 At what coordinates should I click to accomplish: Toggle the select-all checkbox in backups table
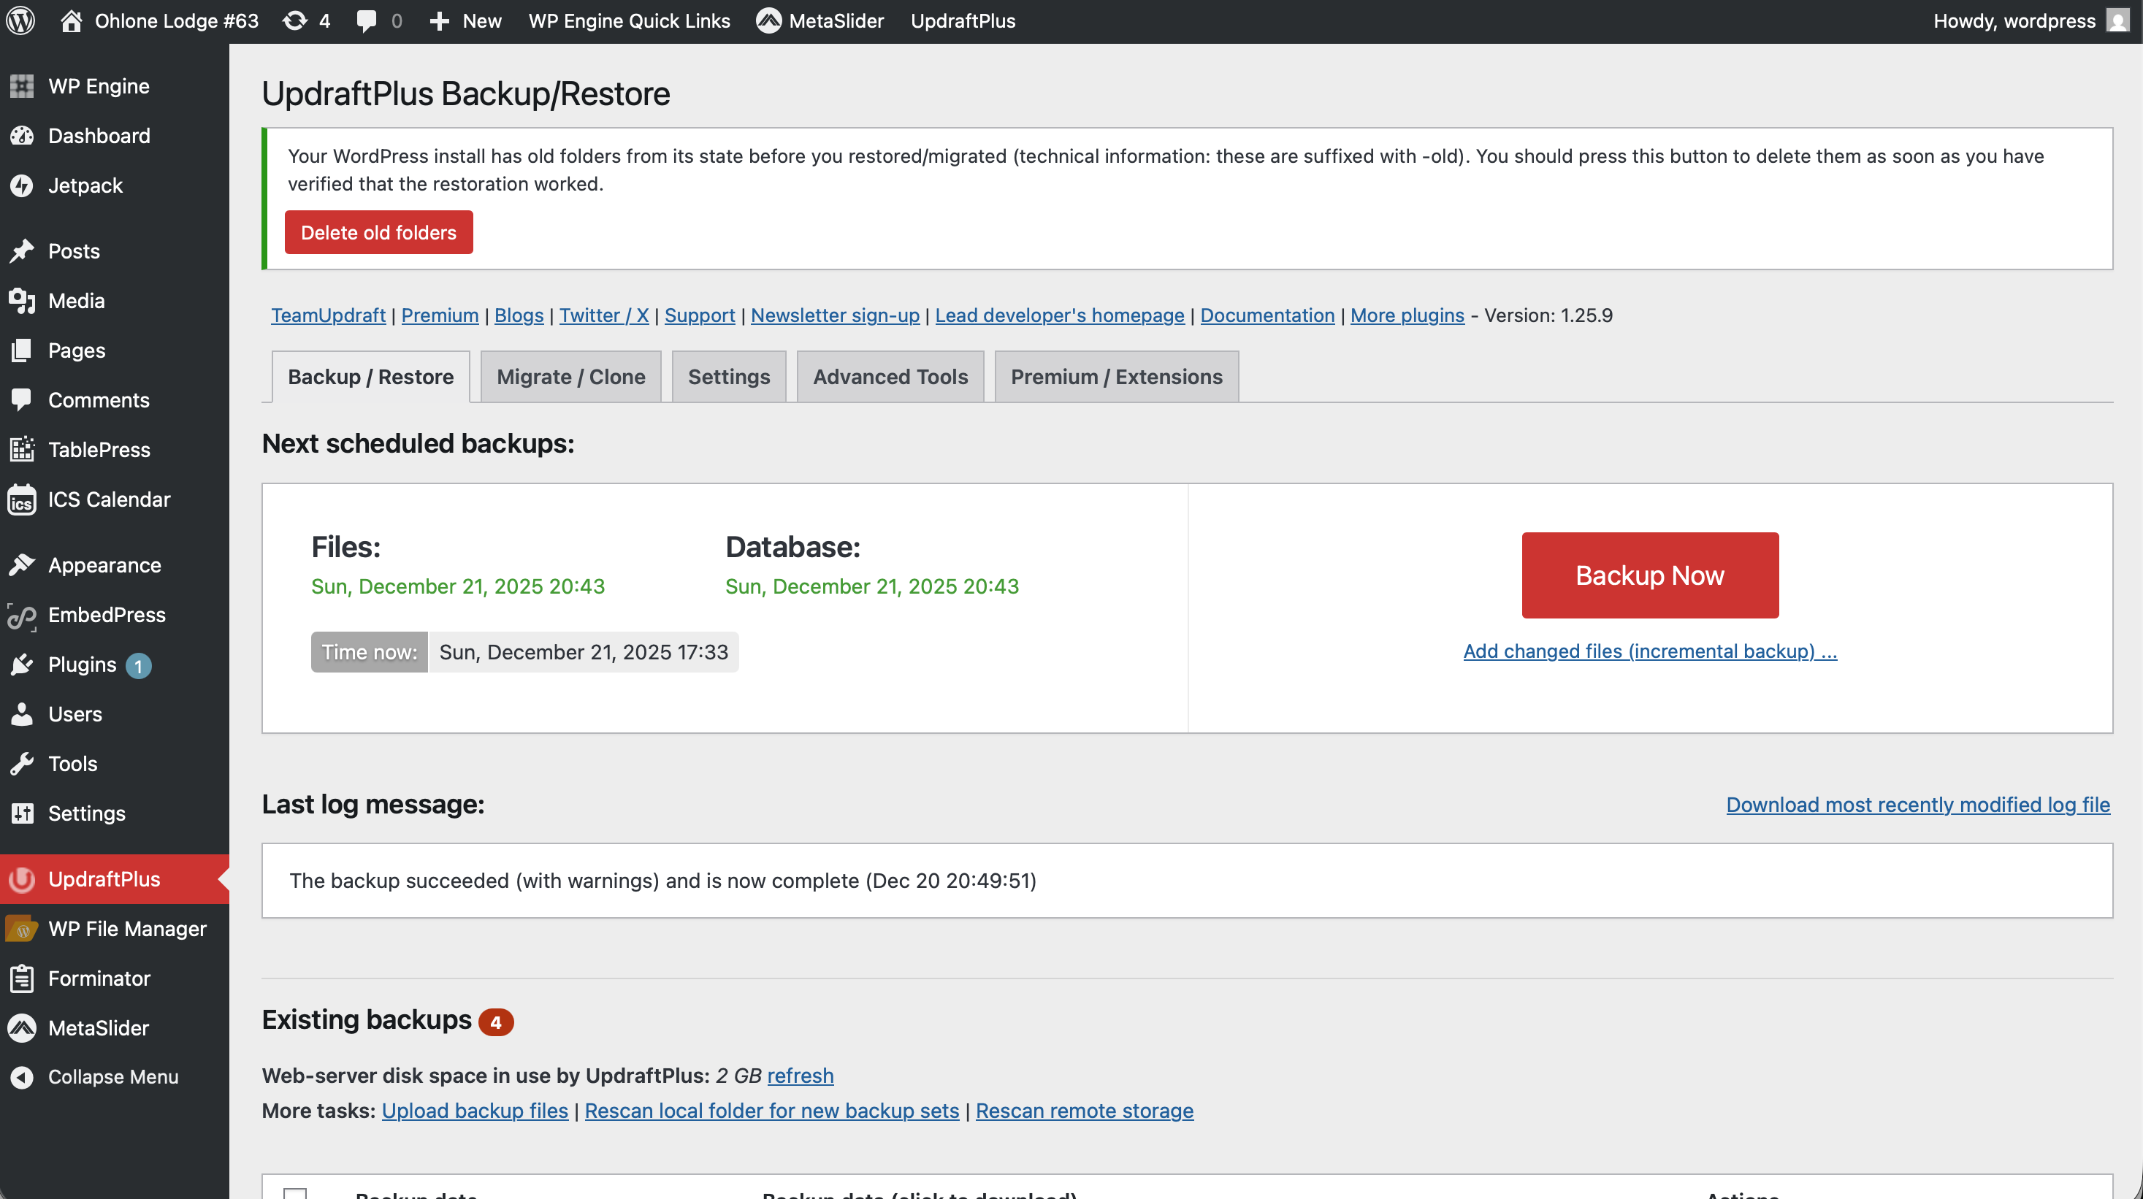pos(295,1192)
